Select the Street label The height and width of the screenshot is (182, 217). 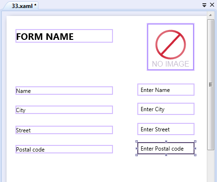[64, 130]
